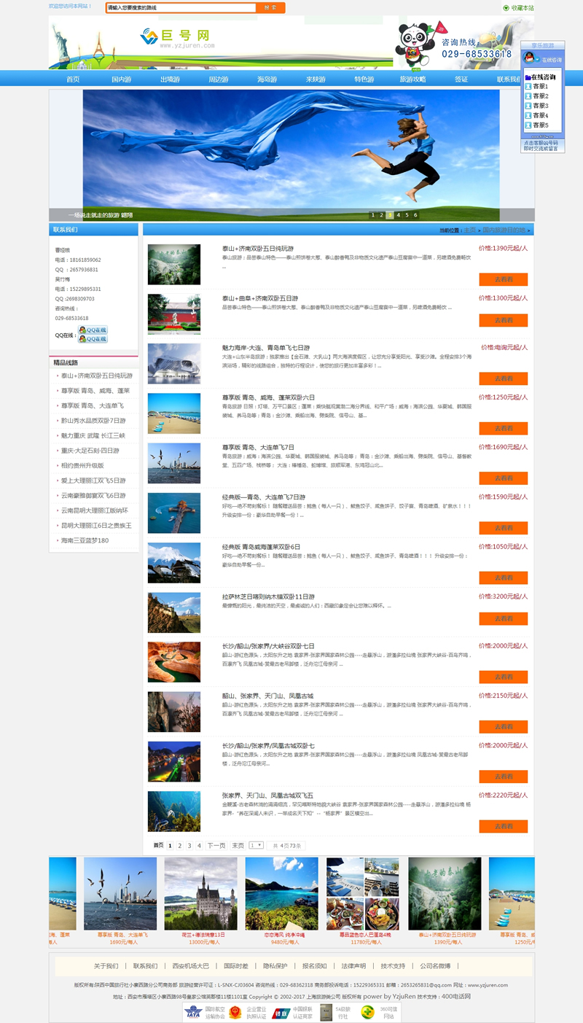This screenshot has height=1023, width=583.
Task: Click 去看看 for 泰山+济南双卧五日纯玩游
Action: [x=503, y=279]
